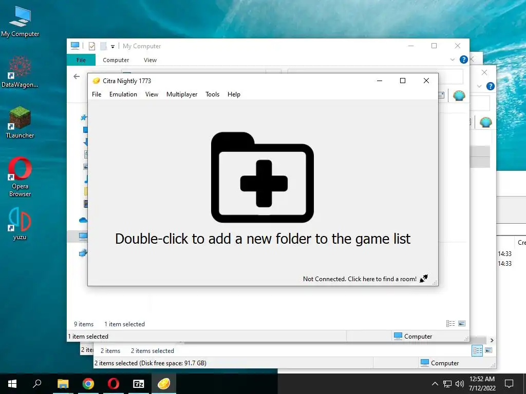Minimize the Citra Nightly window

click(x=380, y=81)
